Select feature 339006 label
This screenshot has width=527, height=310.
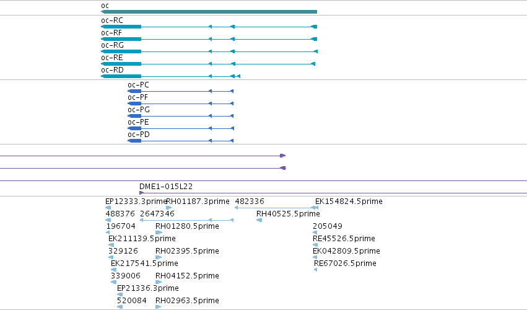[125, 276]
